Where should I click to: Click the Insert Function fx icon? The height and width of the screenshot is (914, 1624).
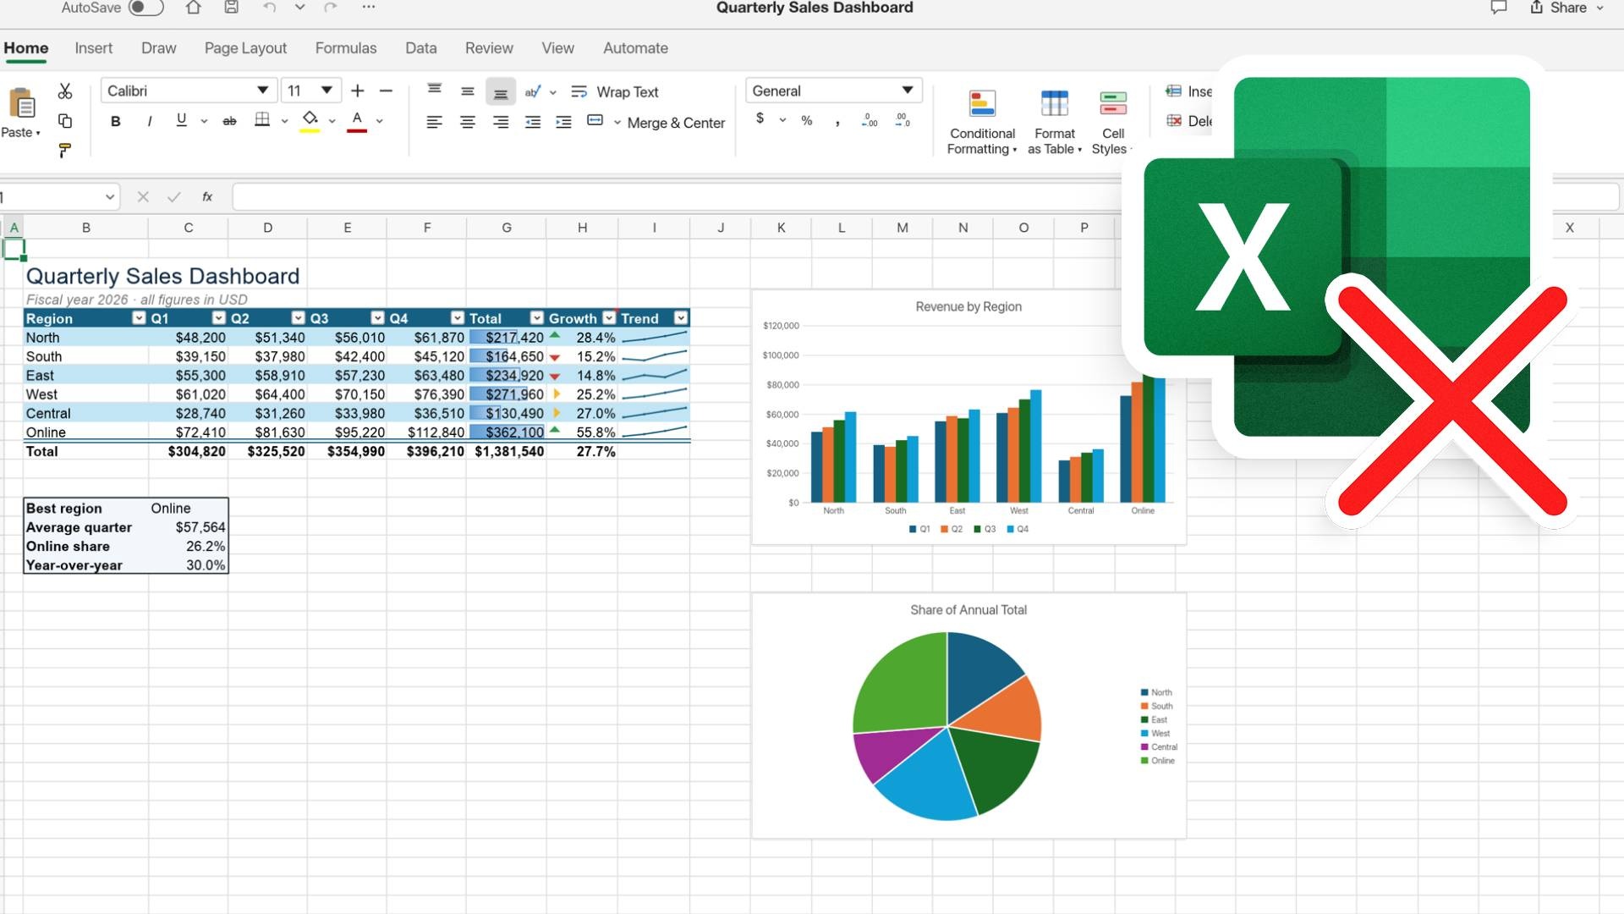pyautogui.click(x=207, y=196)
